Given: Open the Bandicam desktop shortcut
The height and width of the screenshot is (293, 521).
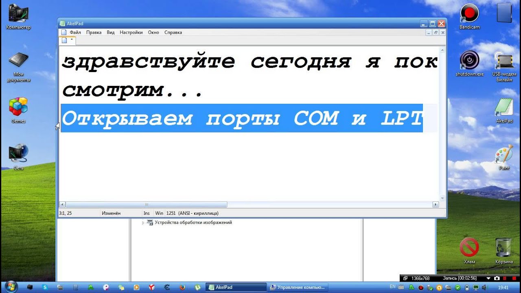Looking at the screenshot, I should (469, 16).
